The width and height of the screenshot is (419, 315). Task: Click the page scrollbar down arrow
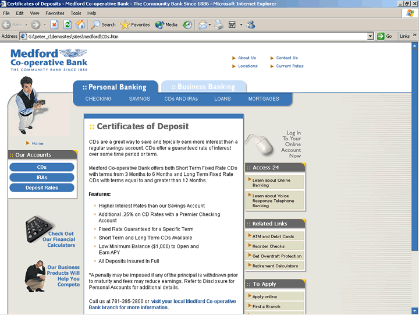(x=414, y=311)
